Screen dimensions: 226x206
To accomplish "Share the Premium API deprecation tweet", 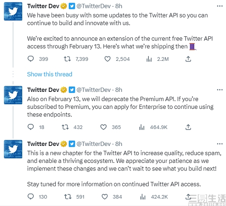I will pos(188,127).
